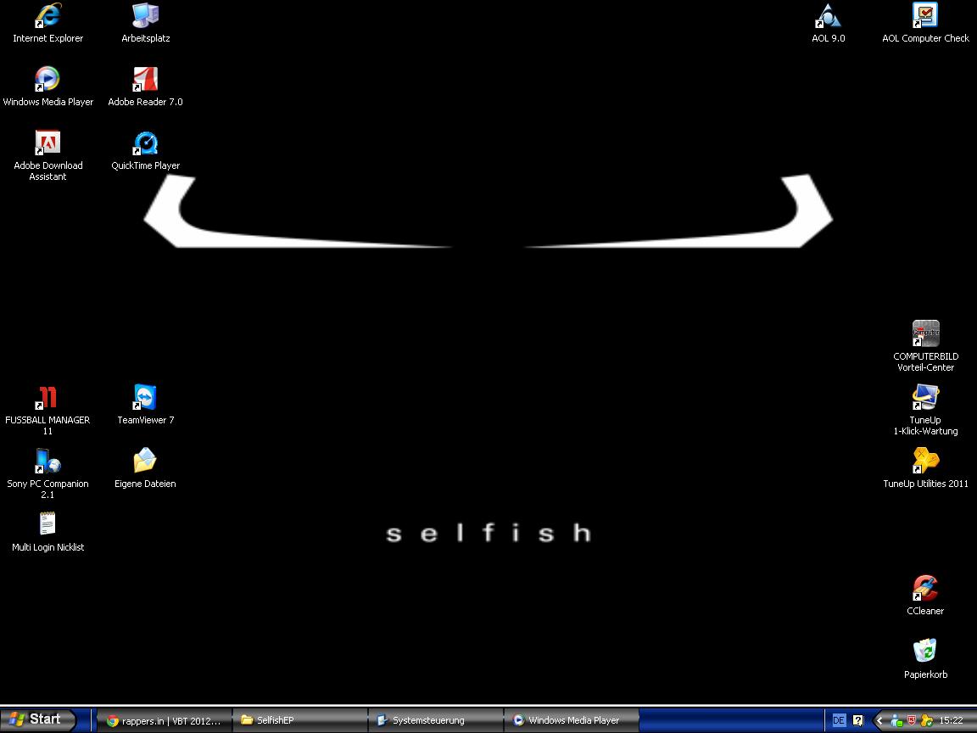977x733 pixels.
Task: Click the taskbar clock showing 15:22
Action: click(x=952, y=720)
